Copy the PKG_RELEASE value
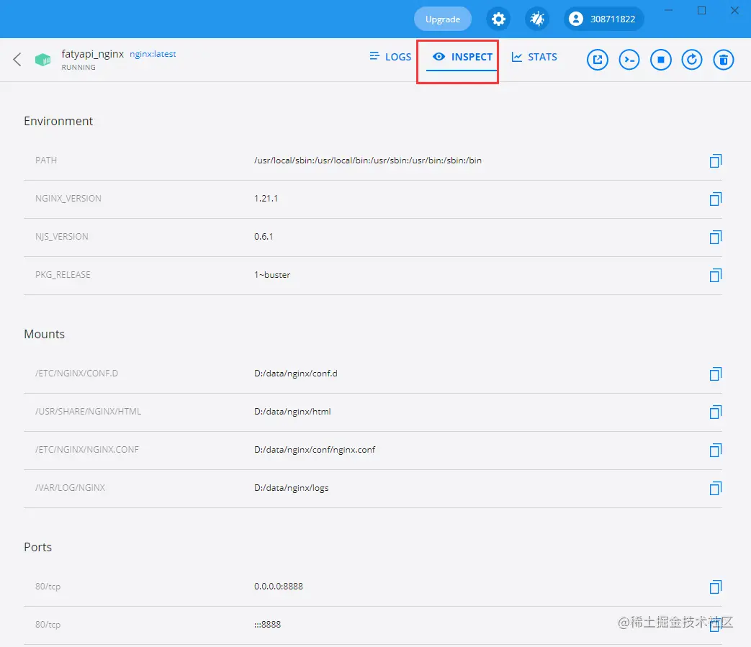 (716, 275)
